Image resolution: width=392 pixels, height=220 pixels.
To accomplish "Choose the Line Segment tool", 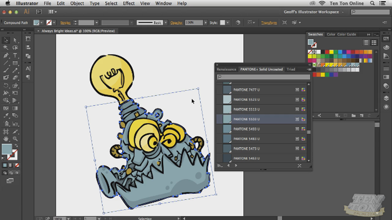I will [6, 63].
